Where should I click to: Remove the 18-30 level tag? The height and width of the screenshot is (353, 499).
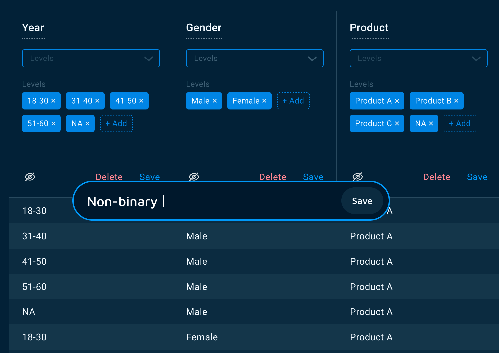[53, 101]
